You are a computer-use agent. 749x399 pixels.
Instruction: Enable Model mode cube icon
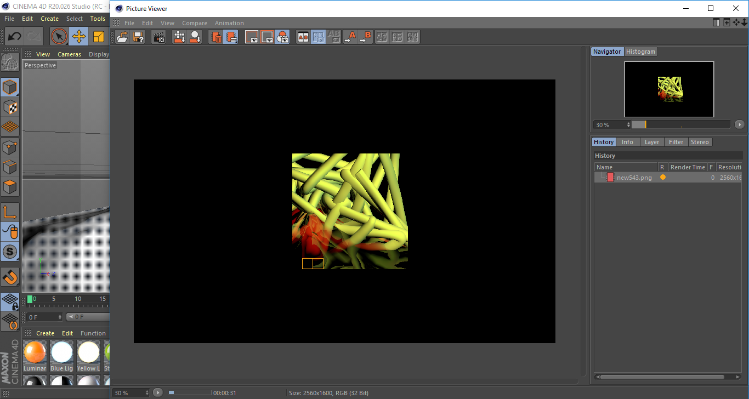coord(10,87)
